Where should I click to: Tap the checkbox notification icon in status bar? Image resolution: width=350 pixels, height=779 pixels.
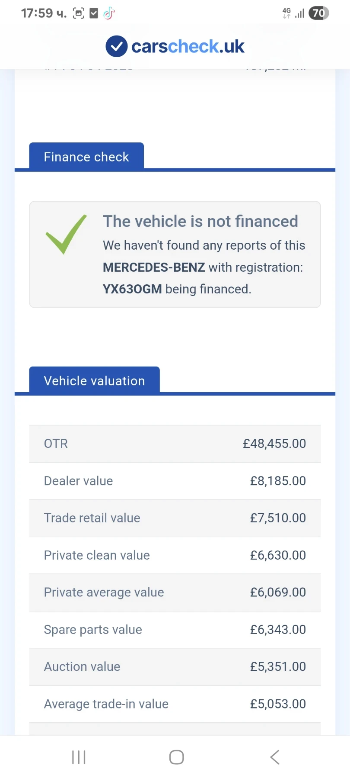(x=94, y=13)
